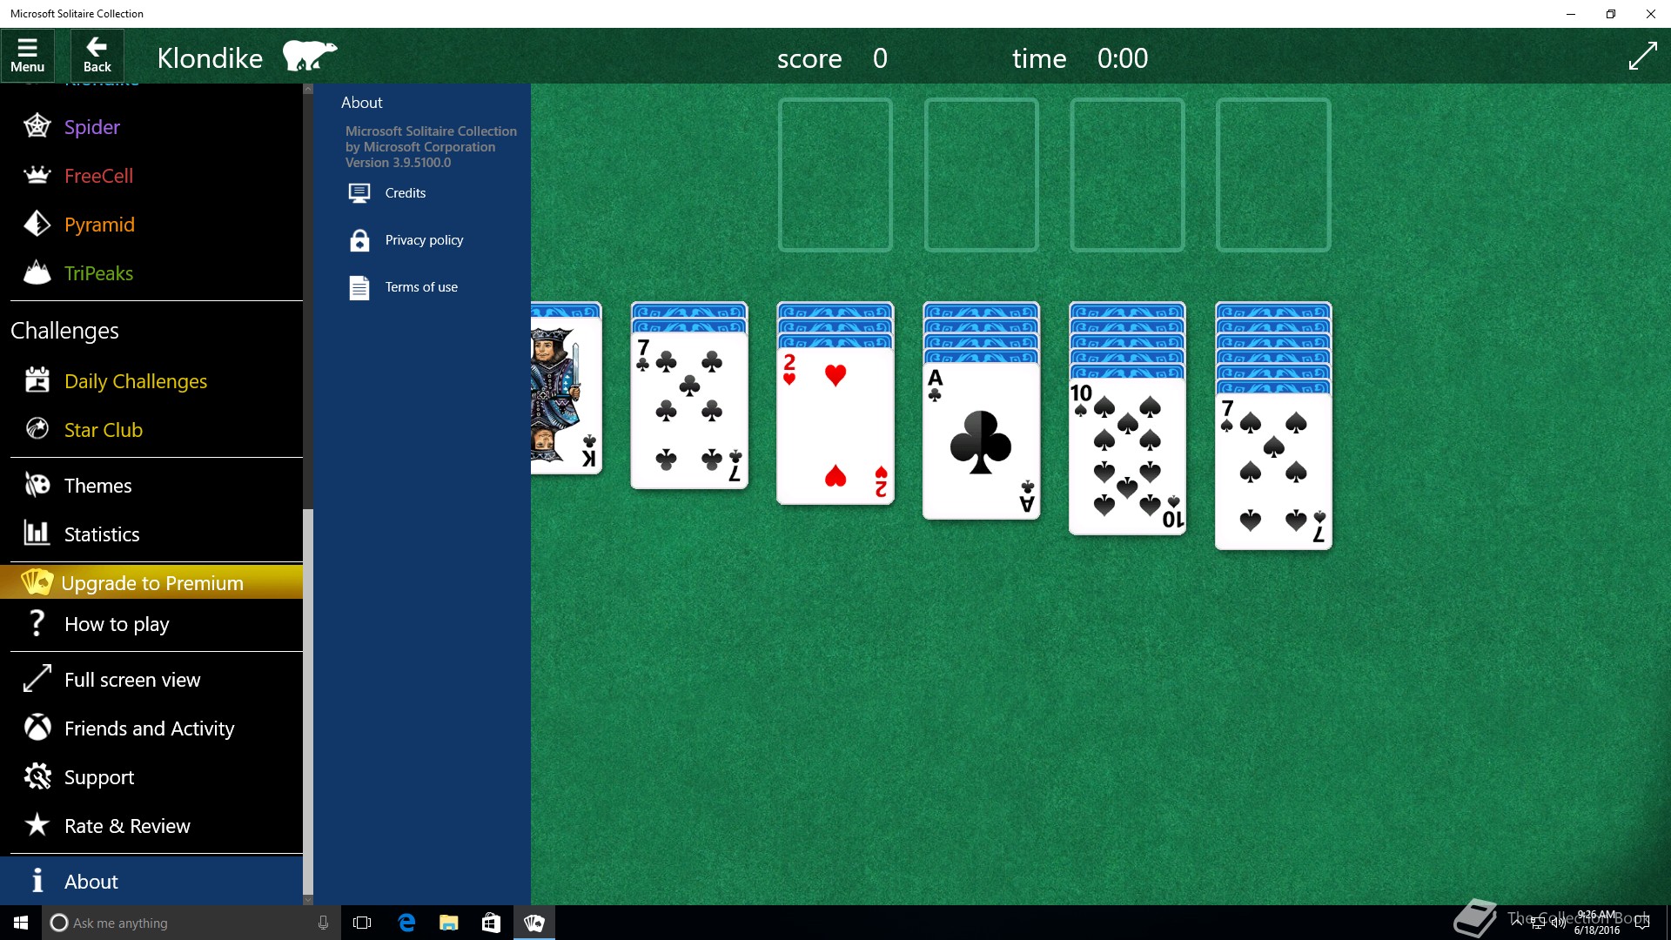Click the Cortana microphone icon

coord(323,923)
